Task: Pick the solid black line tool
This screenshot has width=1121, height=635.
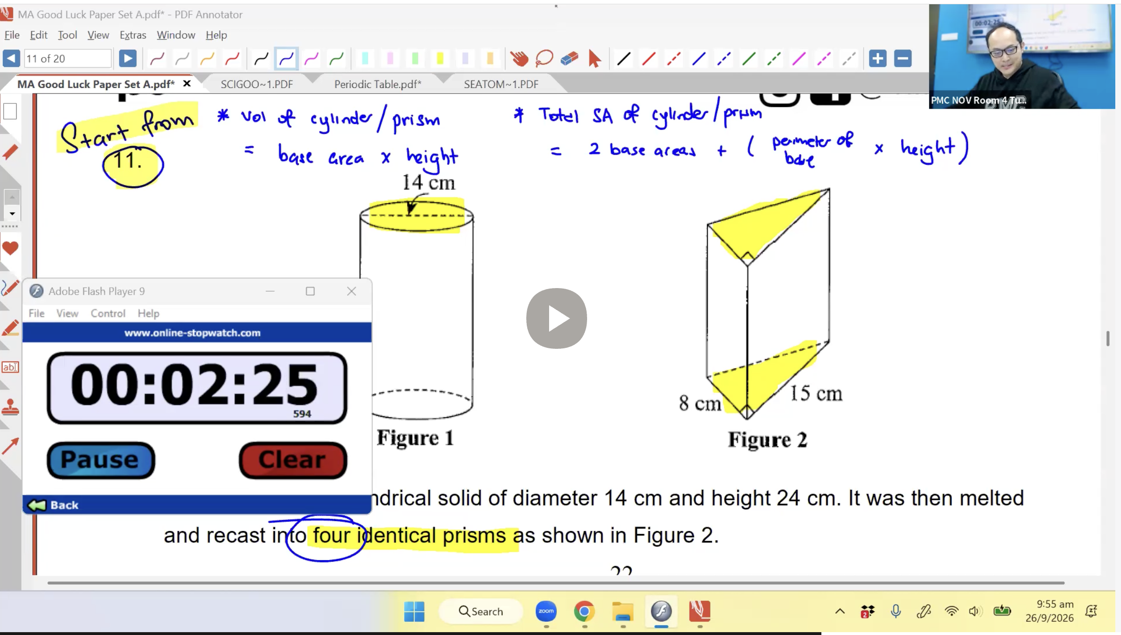Action: (x=624, y=59)
